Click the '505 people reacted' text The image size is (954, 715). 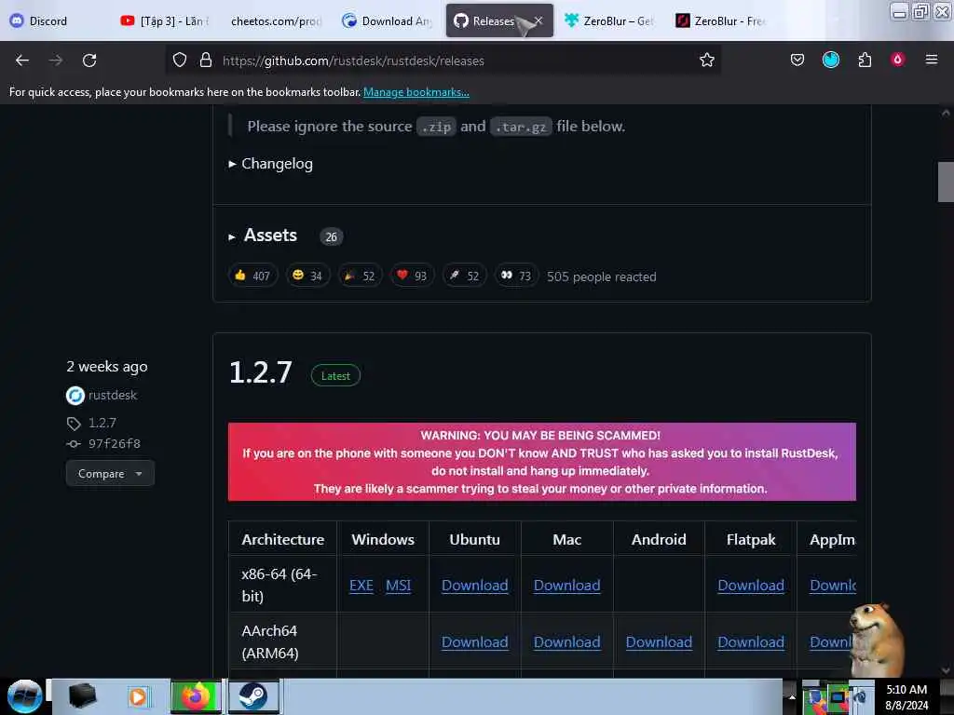601,277
